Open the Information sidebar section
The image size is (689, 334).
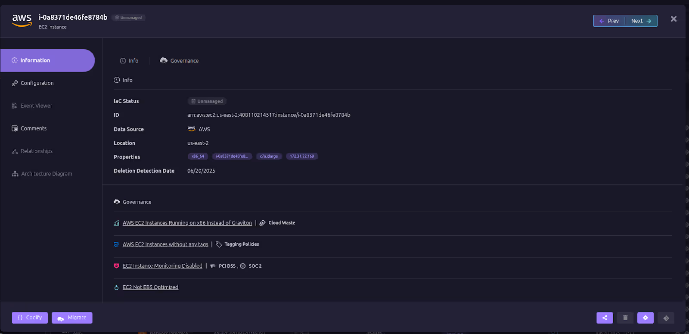[x=47, y=60]
